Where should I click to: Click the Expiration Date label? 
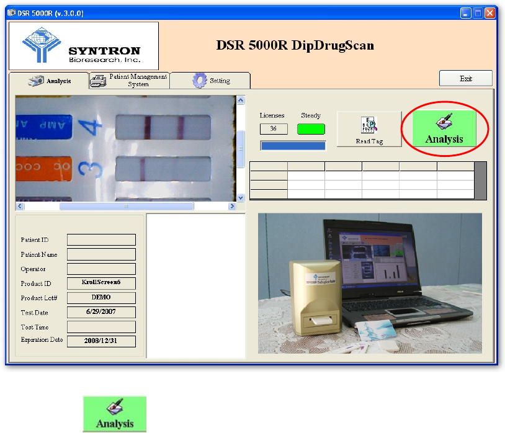[42, 340]
